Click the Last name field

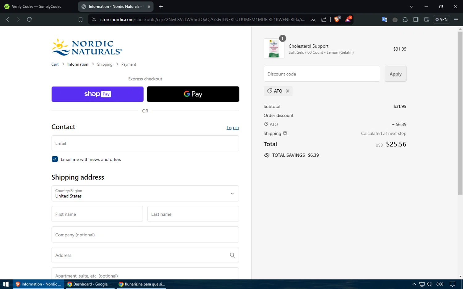click(x=193, y=214)
